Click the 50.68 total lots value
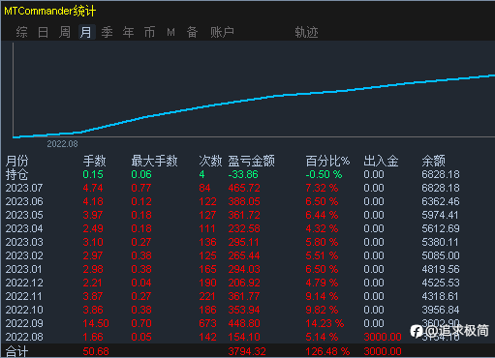This screenshot has height=358, width=495. point(96,351)
